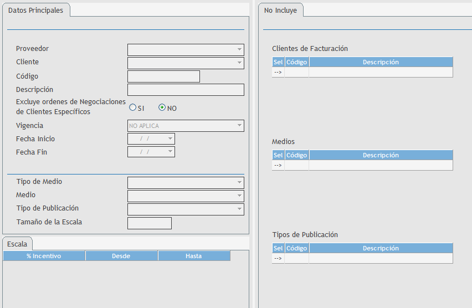The height and width of the screenshot is (308, 472).
Task: Open the Proveedor dropdown
Action: pos(239,49)
